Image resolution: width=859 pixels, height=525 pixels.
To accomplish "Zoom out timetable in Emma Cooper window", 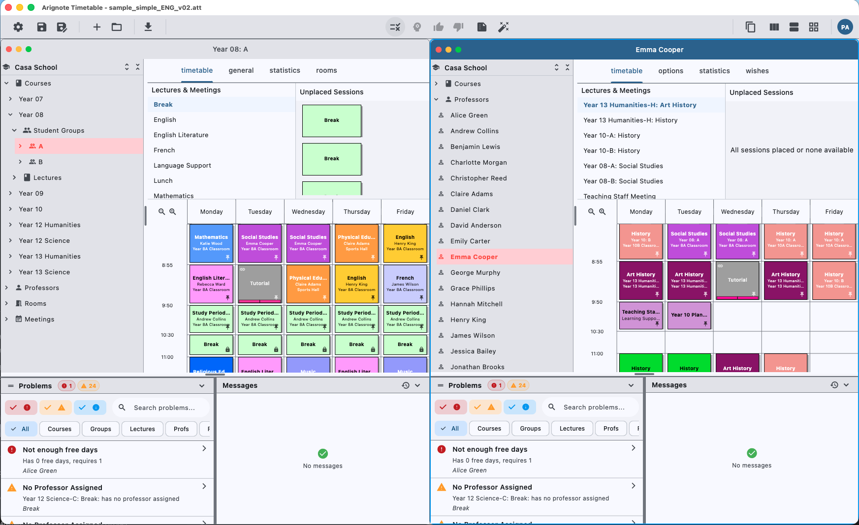I will point(591,211).
